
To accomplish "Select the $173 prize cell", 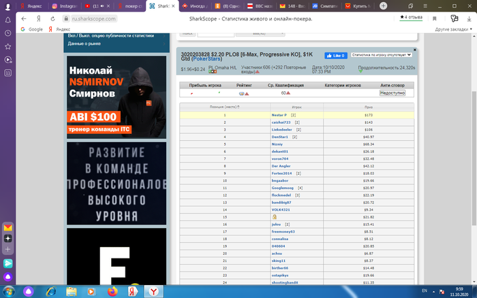I will coord(369,115).
